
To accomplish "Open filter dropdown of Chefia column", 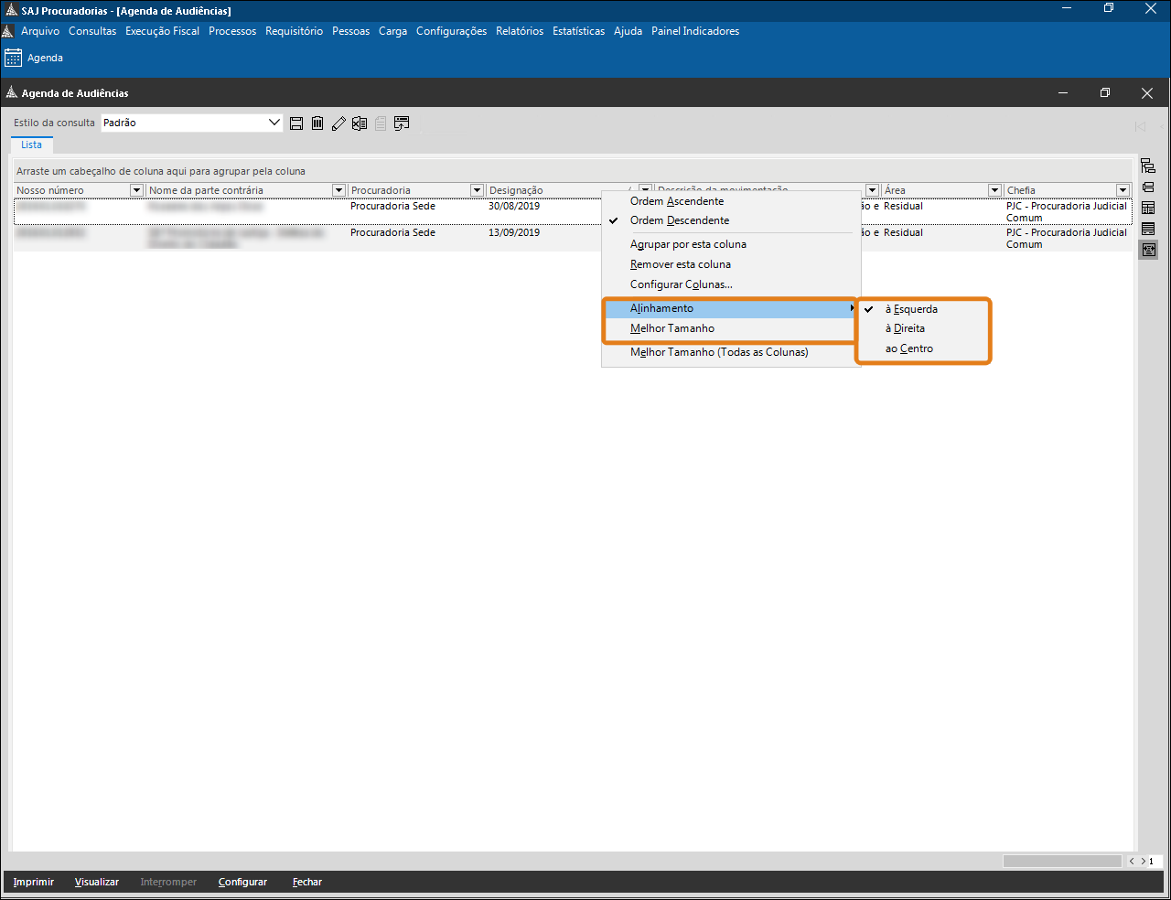I will [1123, 190].
